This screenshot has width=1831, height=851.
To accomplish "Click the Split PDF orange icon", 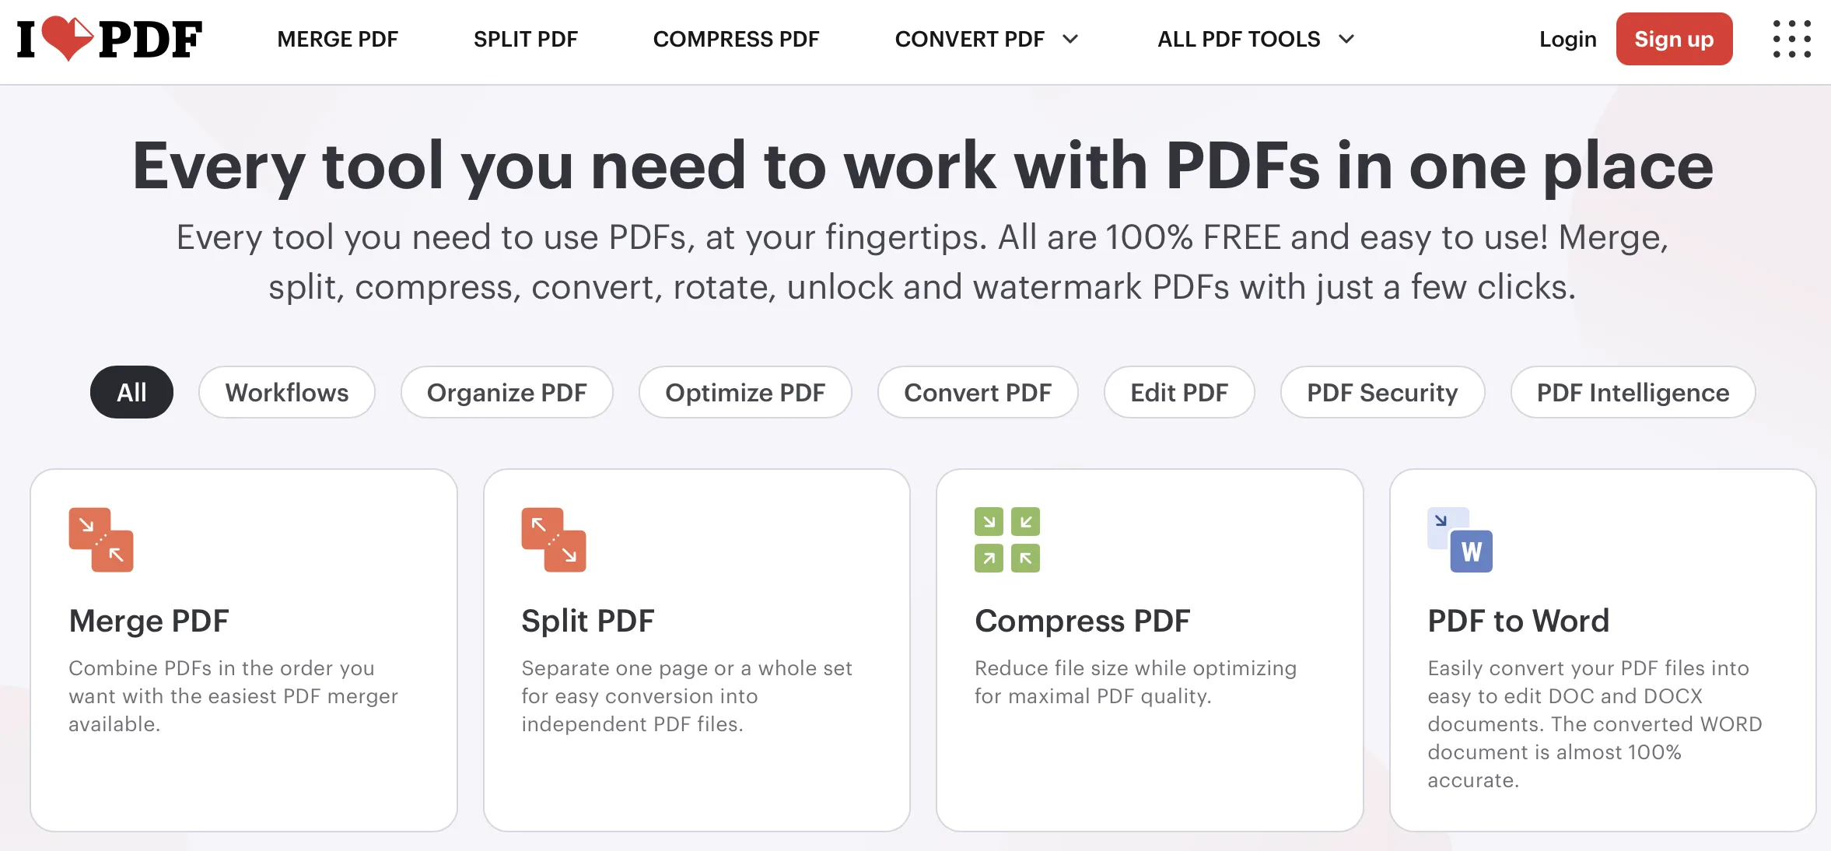I will point(554,540).
